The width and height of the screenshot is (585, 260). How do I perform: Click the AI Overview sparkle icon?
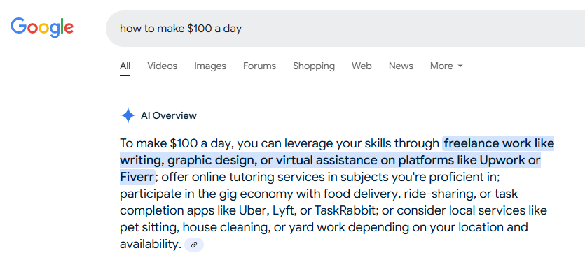tap(128, 116)
